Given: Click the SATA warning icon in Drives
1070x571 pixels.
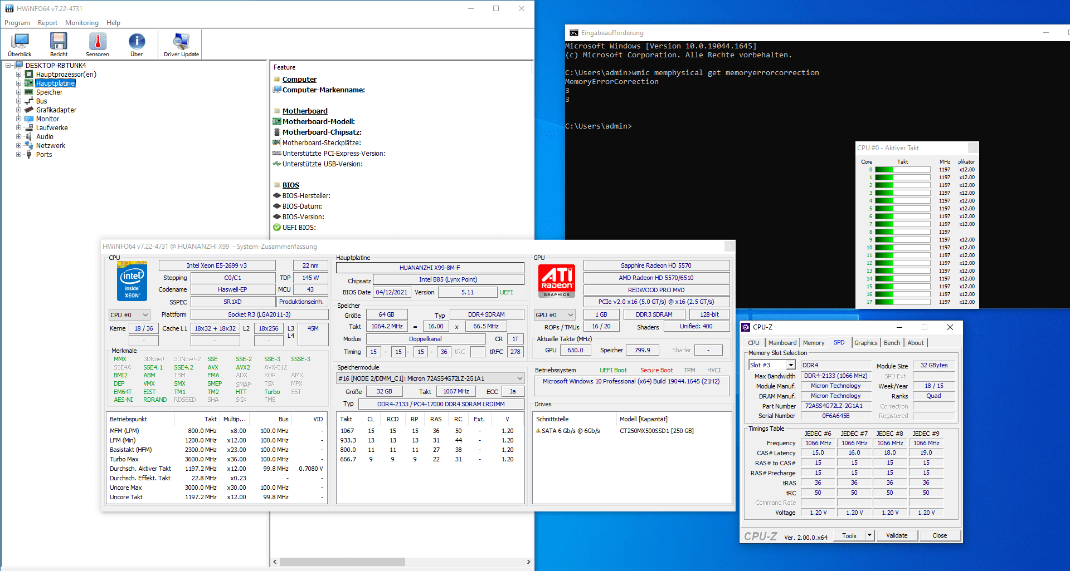Looking at the screenshot, I should 538,431.
